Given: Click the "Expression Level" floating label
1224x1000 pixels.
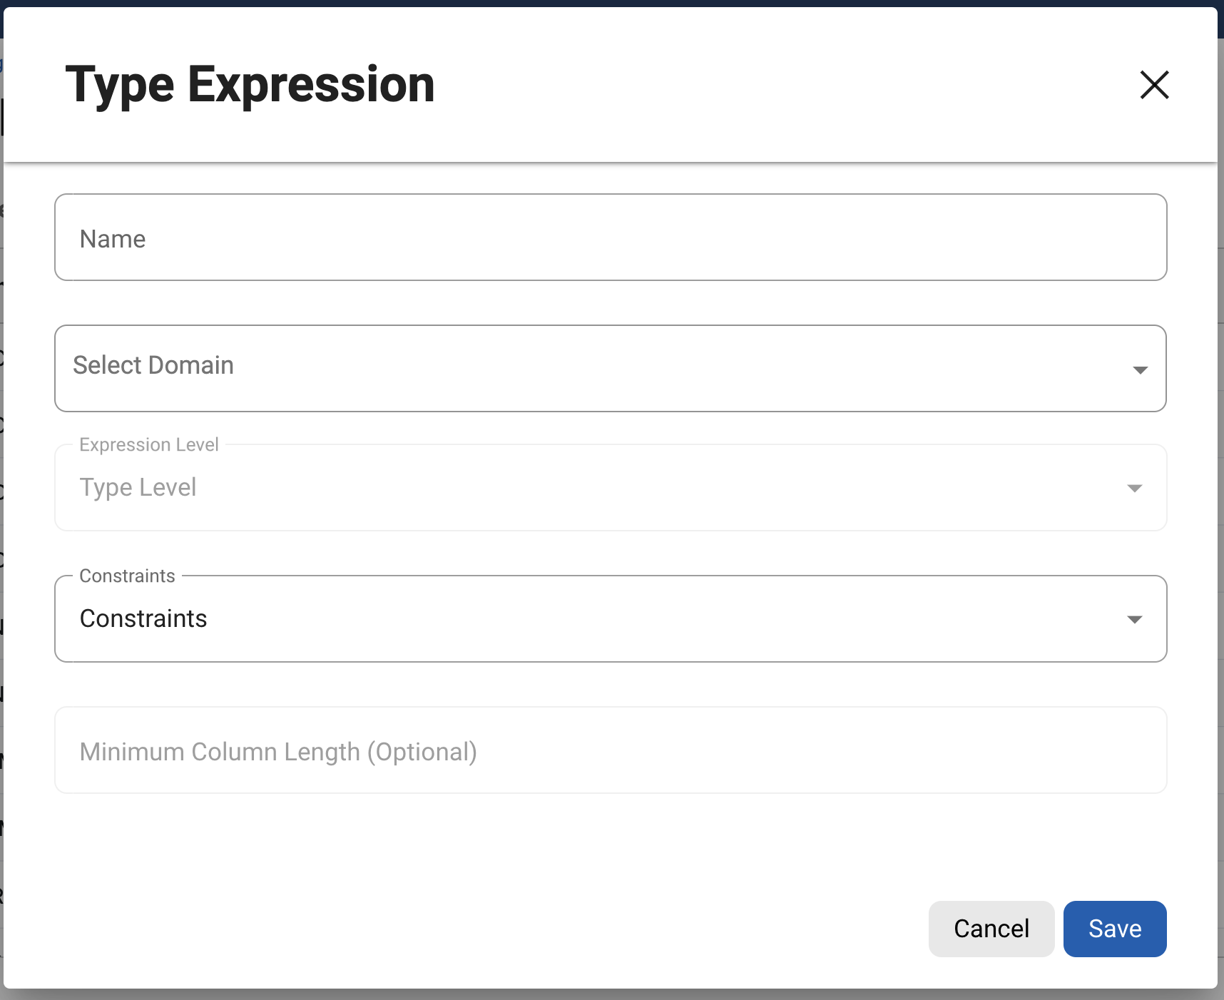Looking at the screenshot, I should point(149,445).
